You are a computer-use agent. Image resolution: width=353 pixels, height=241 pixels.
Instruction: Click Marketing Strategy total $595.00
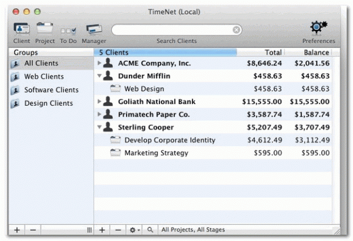[x=268, y=153]
